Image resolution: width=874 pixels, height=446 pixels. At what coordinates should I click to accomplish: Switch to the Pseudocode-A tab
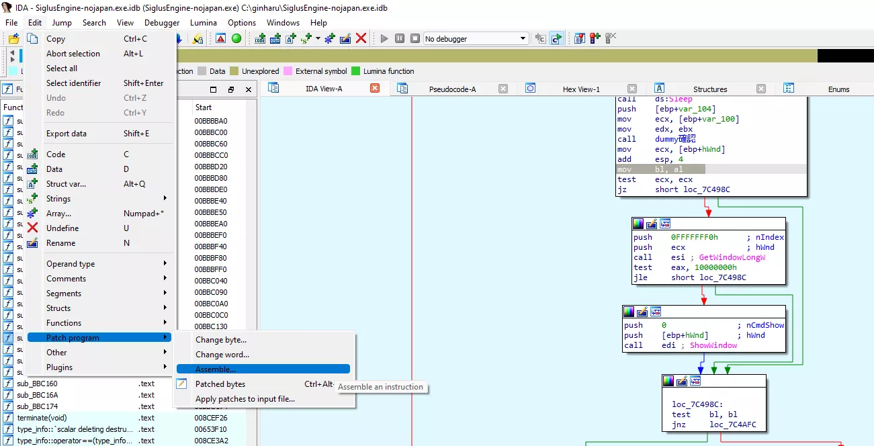(451, 89)
